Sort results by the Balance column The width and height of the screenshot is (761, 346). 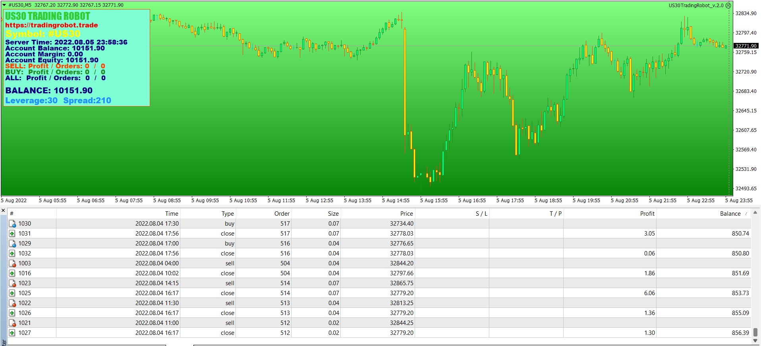click(703, 214)
